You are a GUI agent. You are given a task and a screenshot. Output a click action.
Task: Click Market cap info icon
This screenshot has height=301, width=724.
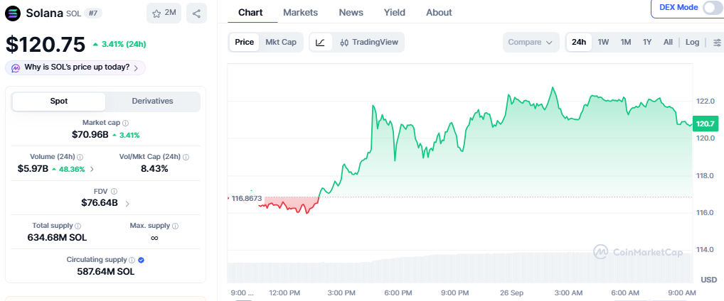[126, 123]
